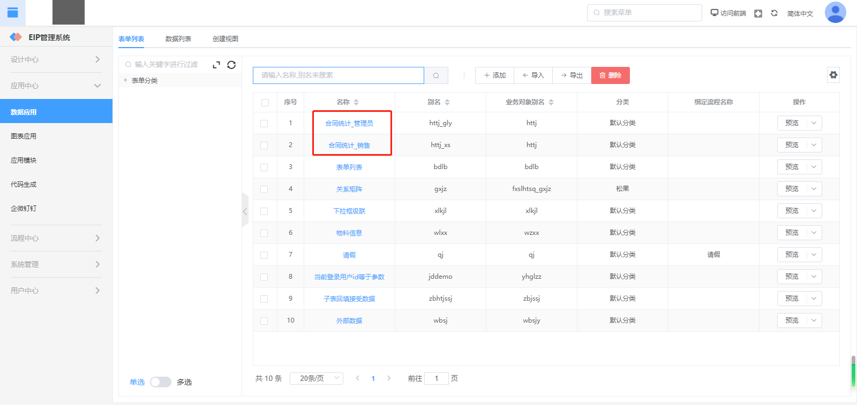Screen dimensions: 857x405
Task: Toggle fullscreen mode in the top bar
Action: click(758, 13)
